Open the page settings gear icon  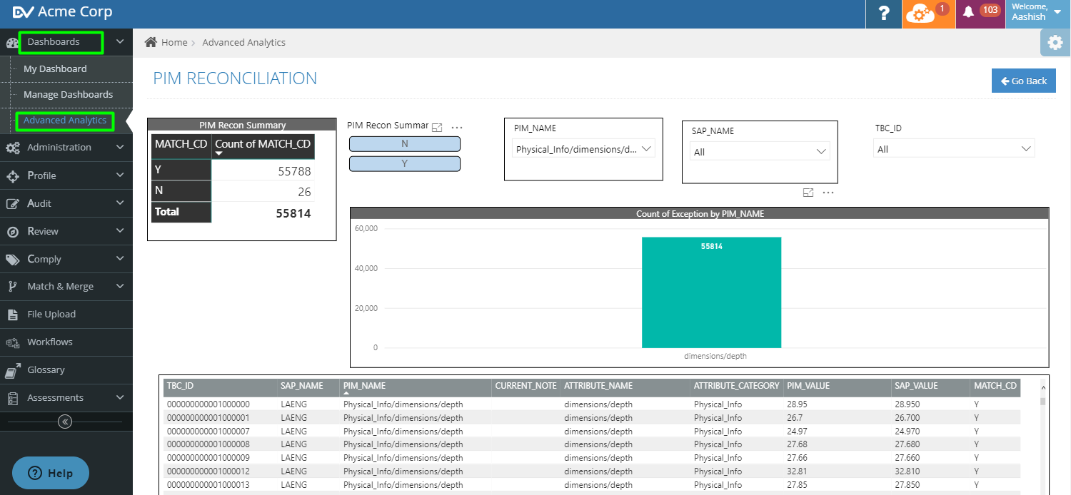coord(1055,43)
